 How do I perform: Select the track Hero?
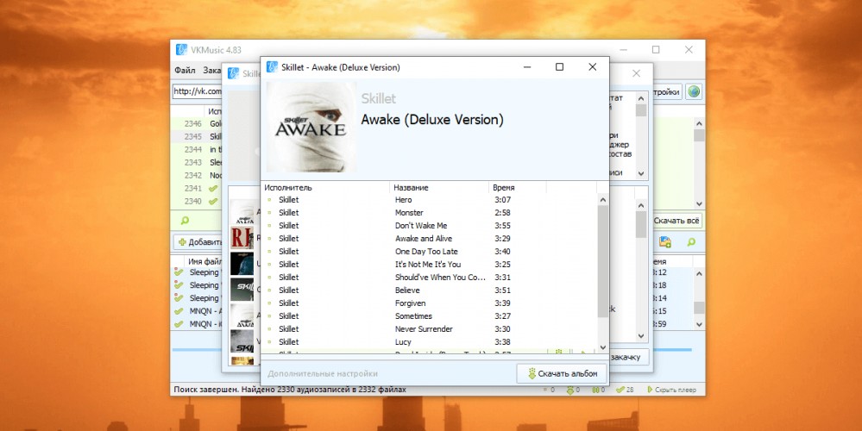coord(429,200)
